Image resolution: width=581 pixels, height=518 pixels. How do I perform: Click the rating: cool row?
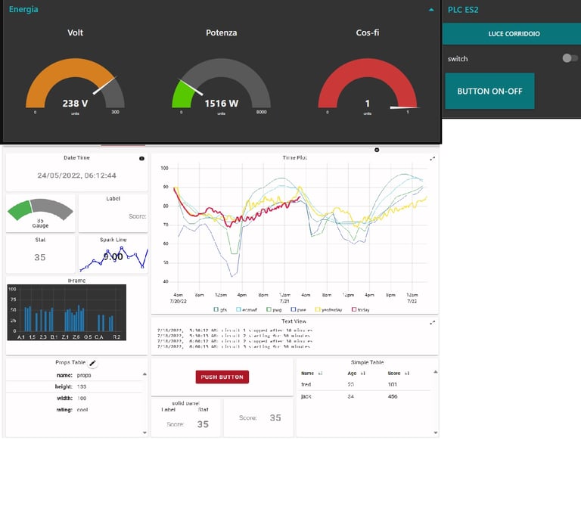coord(74,410)
